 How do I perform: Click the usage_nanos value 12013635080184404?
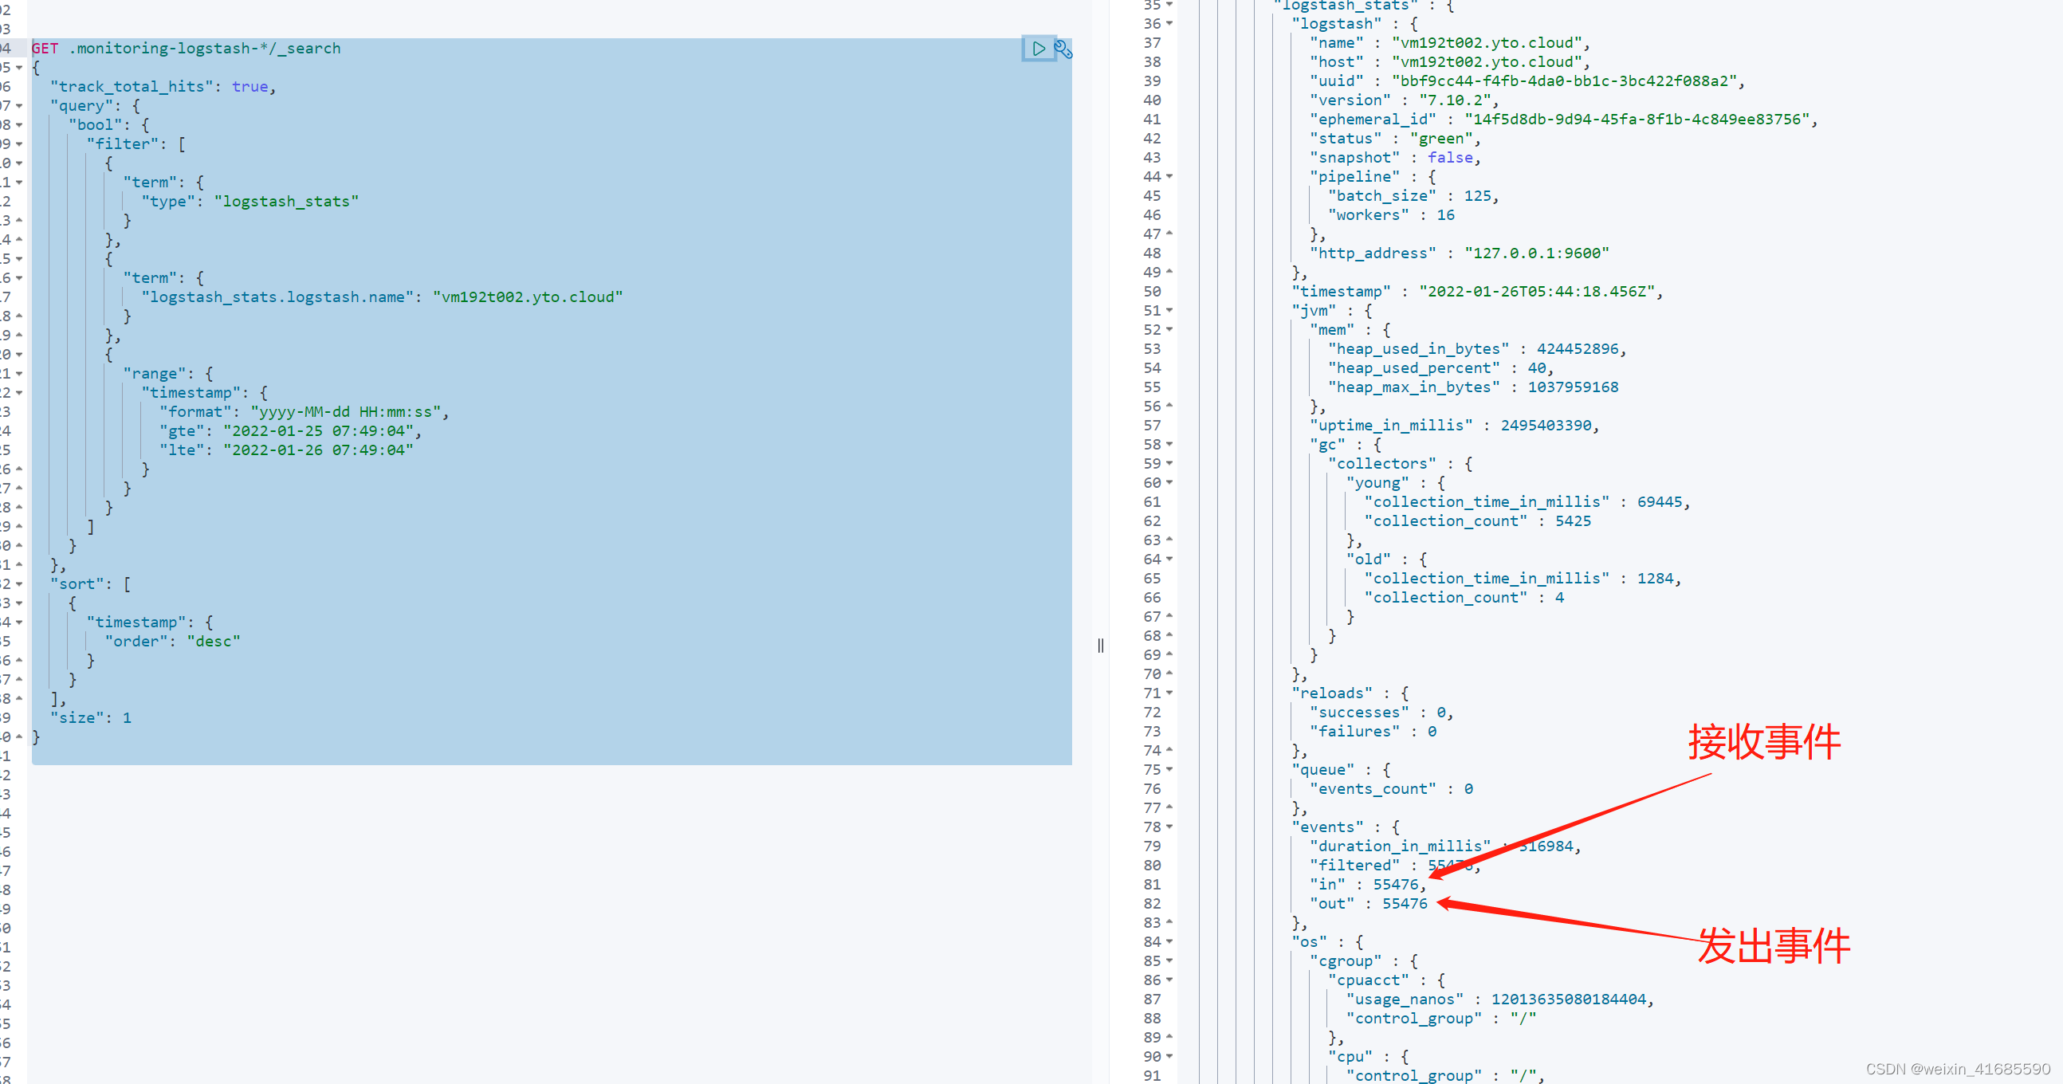1568,1000
